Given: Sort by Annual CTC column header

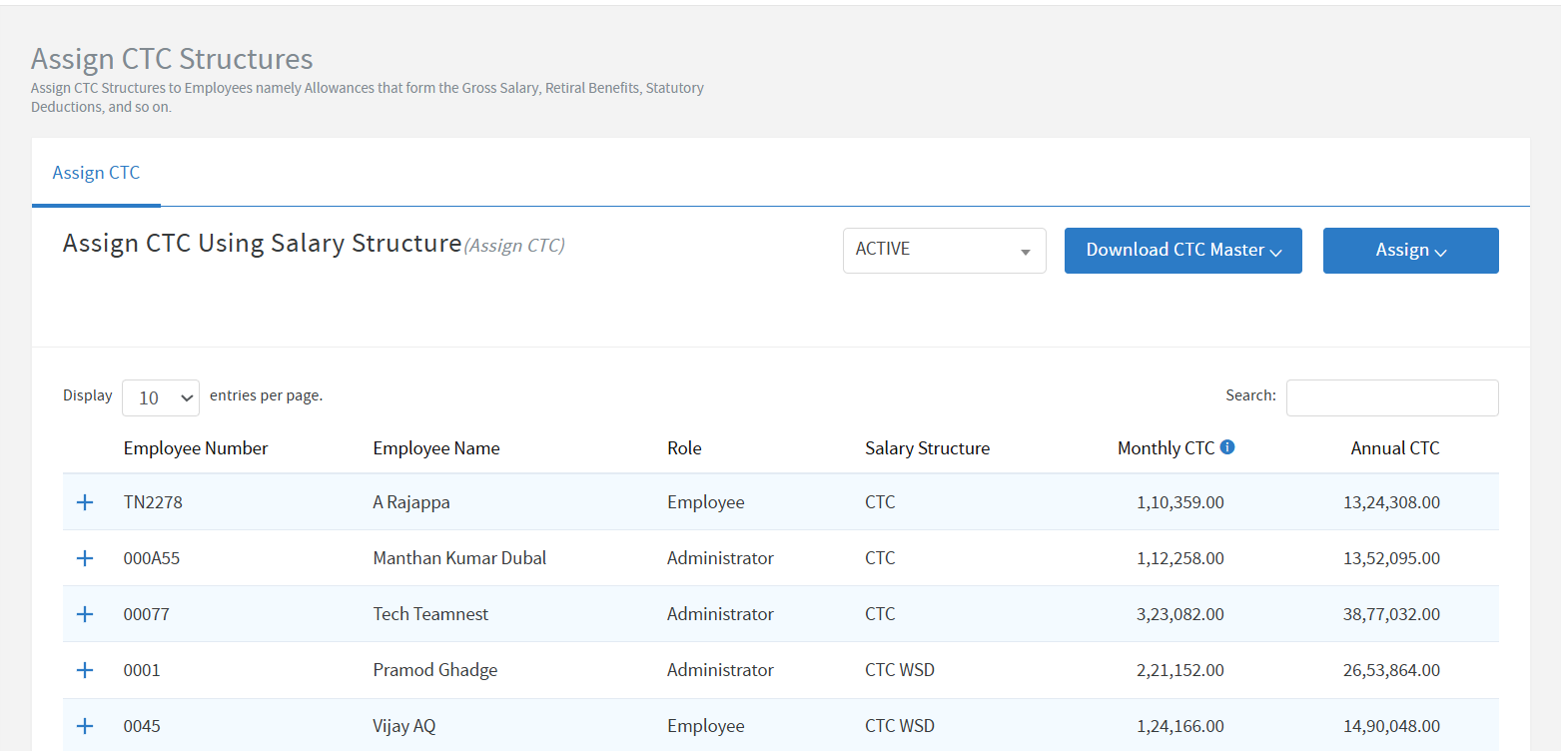Looking at the screenshot, I should pyautogui.click(x=1394, y=448).
